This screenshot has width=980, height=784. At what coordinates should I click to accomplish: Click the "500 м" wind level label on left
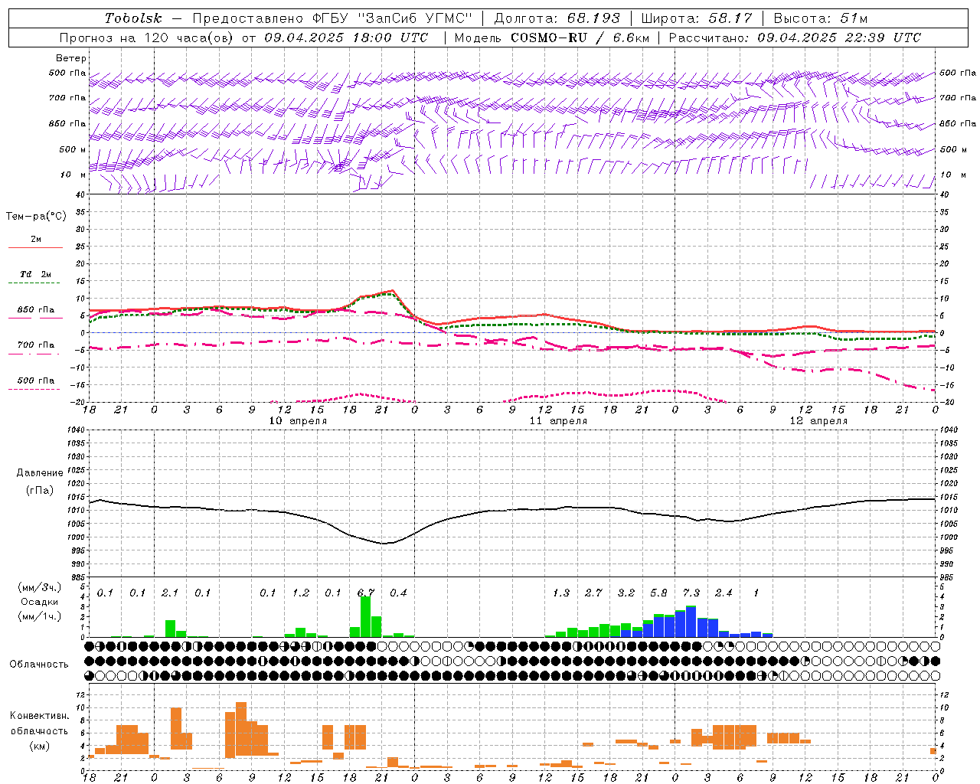pyautogui.click(x=73, y=149)
